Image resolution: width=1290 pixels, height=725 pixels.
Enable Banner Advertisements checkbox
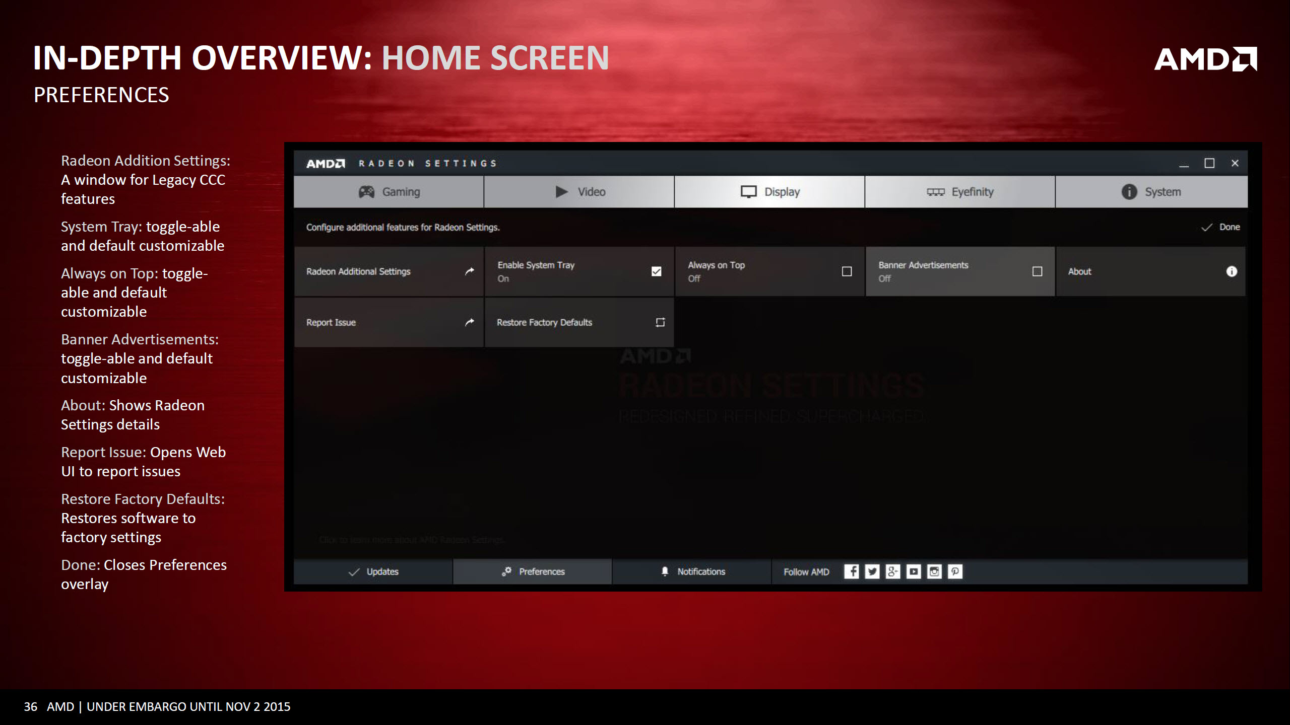click(x=1037, y=271)
